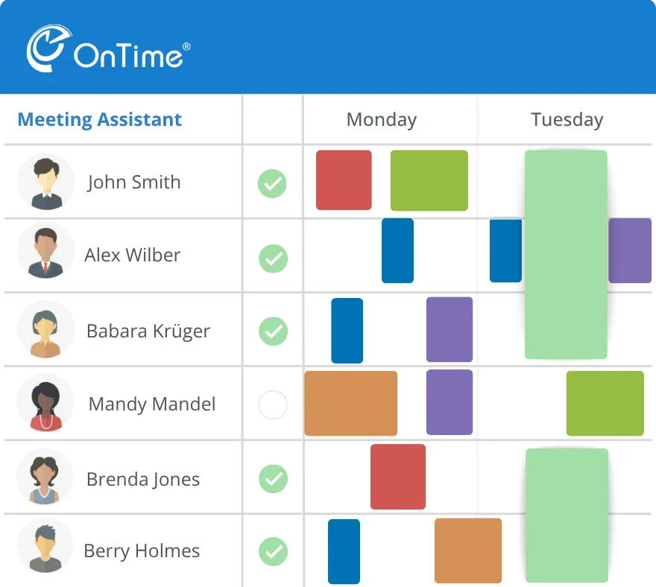Click Alex Wilber's avatar icon
Screen dimensions: 656x587
coord(46,255)
